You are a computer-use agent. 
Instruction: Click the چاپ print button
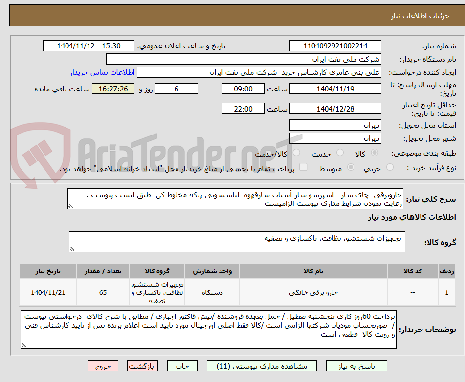coord(182,366)
